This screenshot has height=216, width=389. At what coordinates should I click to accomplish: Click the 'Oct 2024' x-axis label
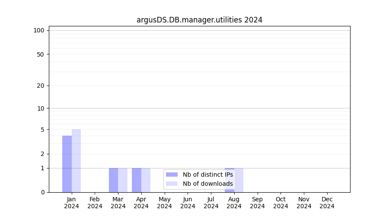(281, 203)
